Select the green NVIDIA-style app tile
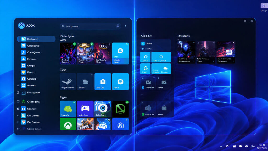The width and height of the screenshot is (268, 151). [120, 109]
